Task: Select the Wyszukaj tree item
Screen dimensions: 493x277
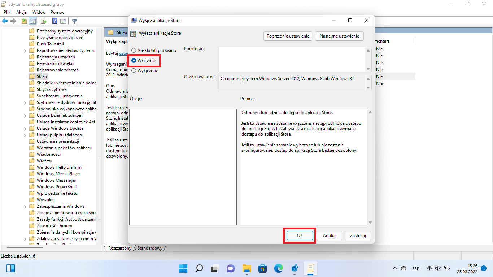Action: click(x=45, y=200)
